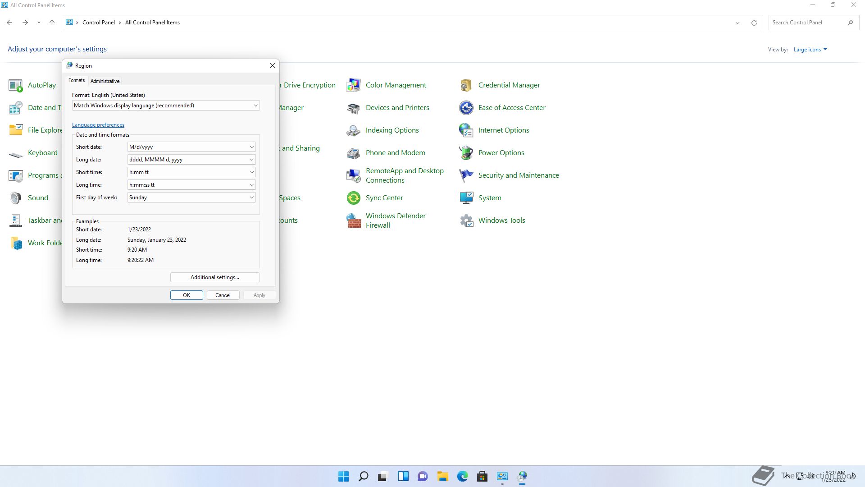Viewport: 865px width, 487px height.
Task: Click Cancel in Region dialog
Action: 223,295
